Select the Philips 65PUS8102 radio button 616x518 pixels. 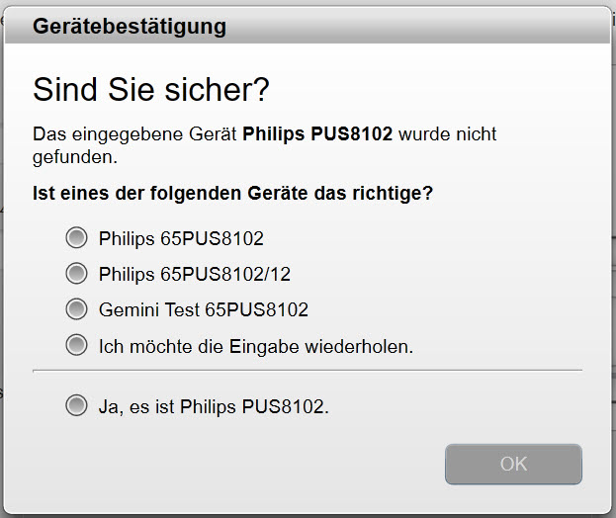pyautogui.click(x=76, y=237)
